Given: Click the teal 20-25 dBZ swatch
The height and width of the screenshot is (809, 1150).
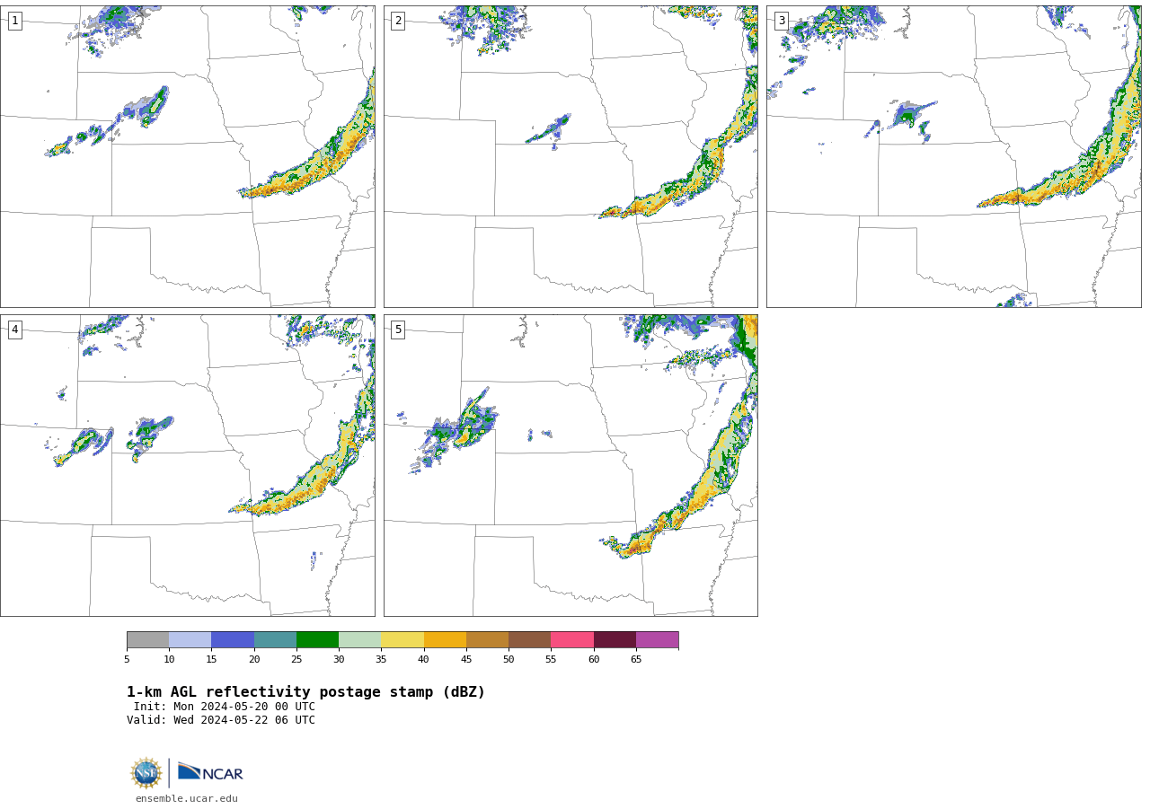Looking at the screenshot, I should tap(275, 640).
